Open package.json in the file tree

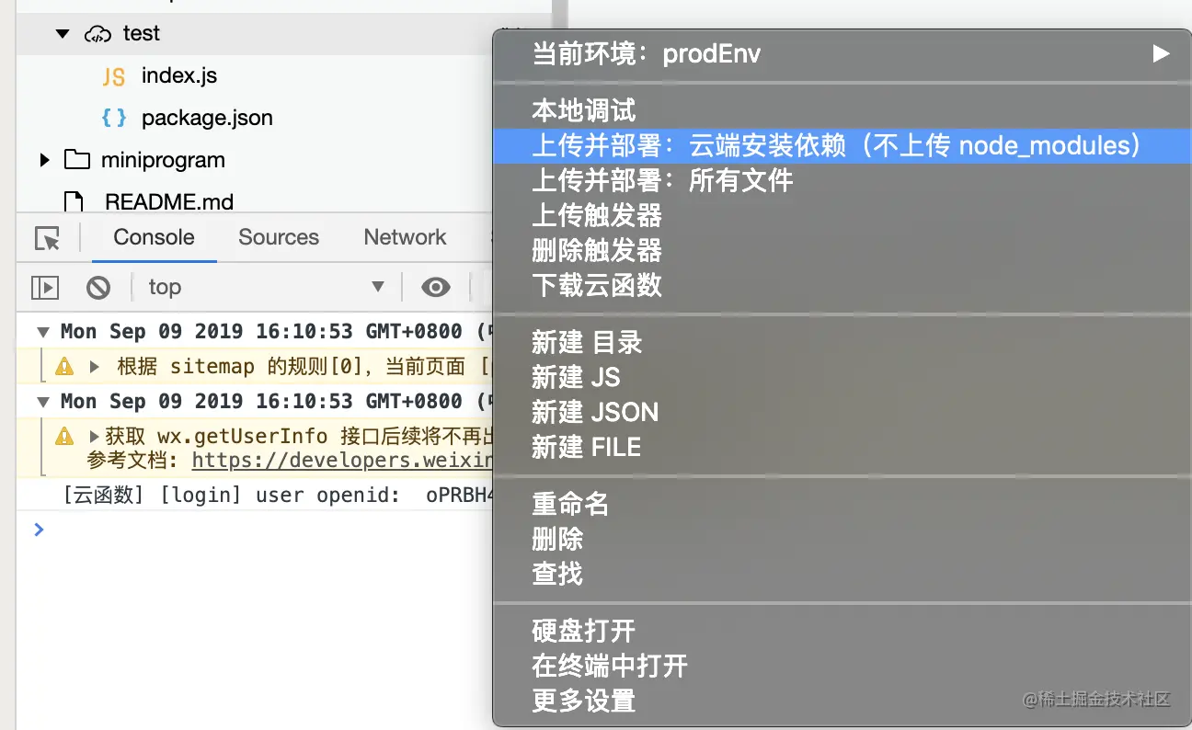(x=207, y=118)
